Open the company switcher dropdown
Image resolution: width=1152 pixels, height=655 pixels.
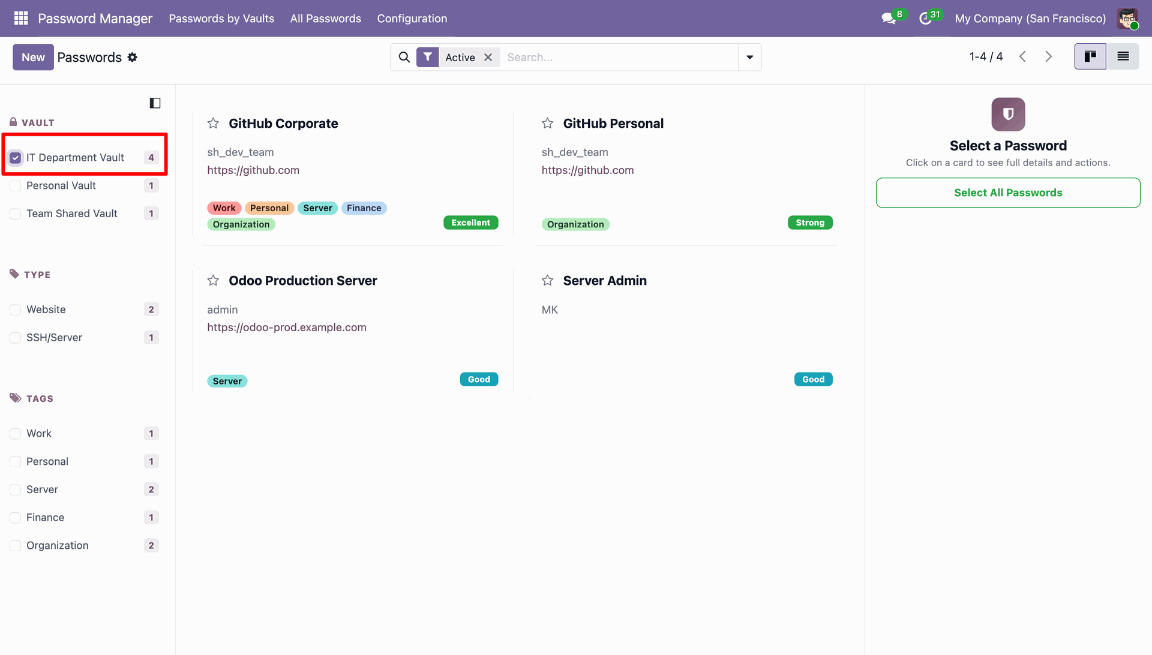[1030, 19]
